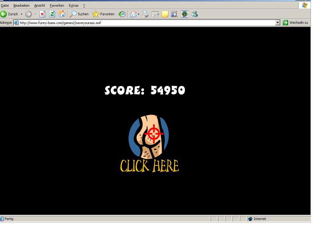
Task: Open the Datei menu
Action: click(x=5, y=5)
